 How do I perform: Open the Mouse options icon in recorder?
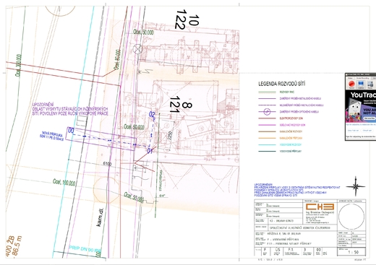tap(370, 84)
